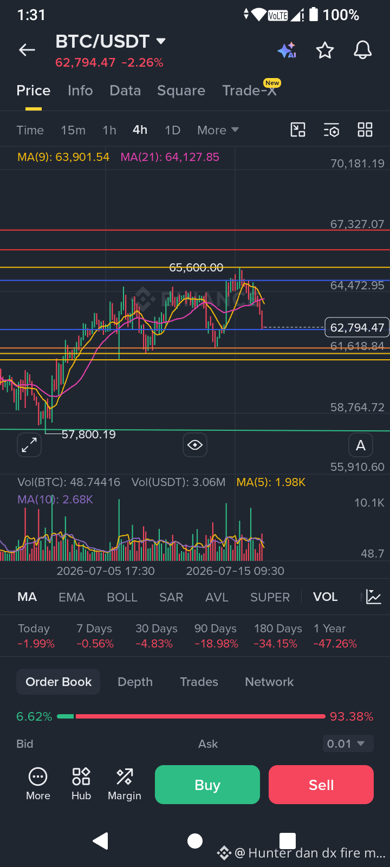Tap the 90 Days -18.98% change
This screenshot has height=867, width=390.
[216, 636]
